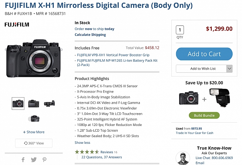This screenshot has width=242, height=165.
Task: Share product on Facebook icon
Action: point(23,160)
